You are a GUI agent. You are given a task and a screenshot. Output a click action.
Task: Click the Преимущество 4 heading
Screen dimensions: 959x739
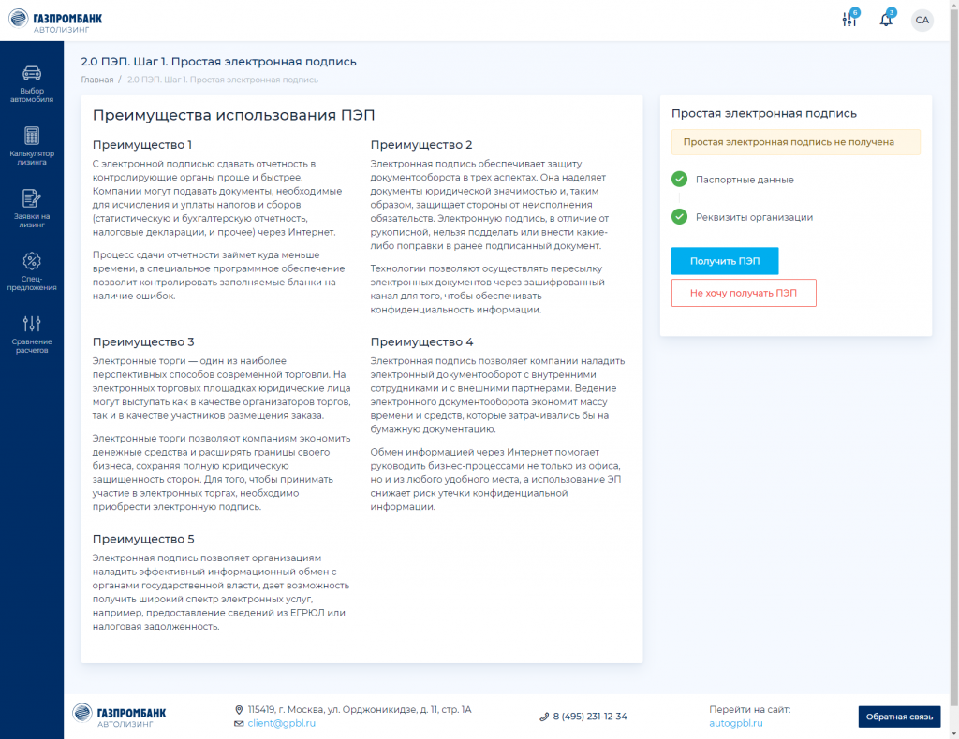pos(422,342)
